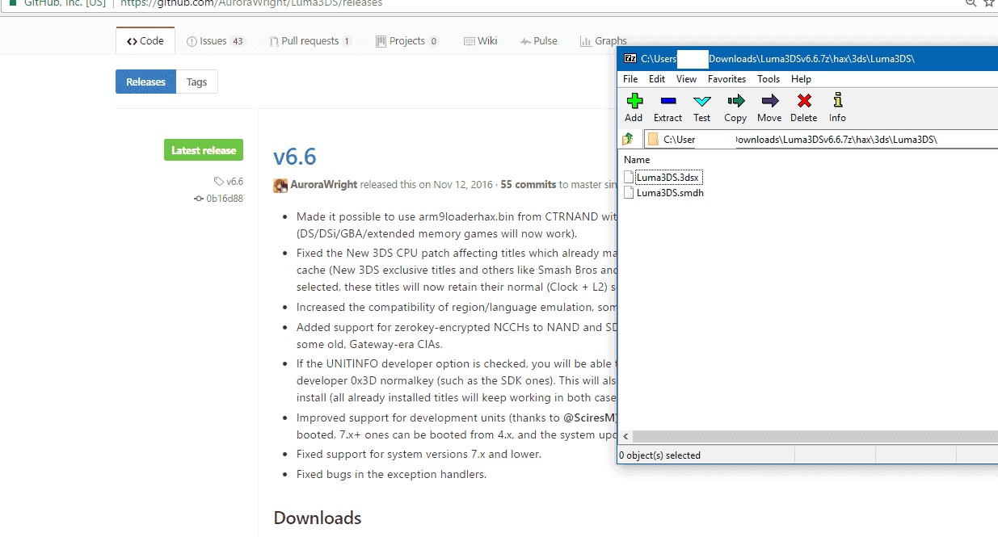
Task: Open the v6.6 release title link
Action: [x=295, y=156]
